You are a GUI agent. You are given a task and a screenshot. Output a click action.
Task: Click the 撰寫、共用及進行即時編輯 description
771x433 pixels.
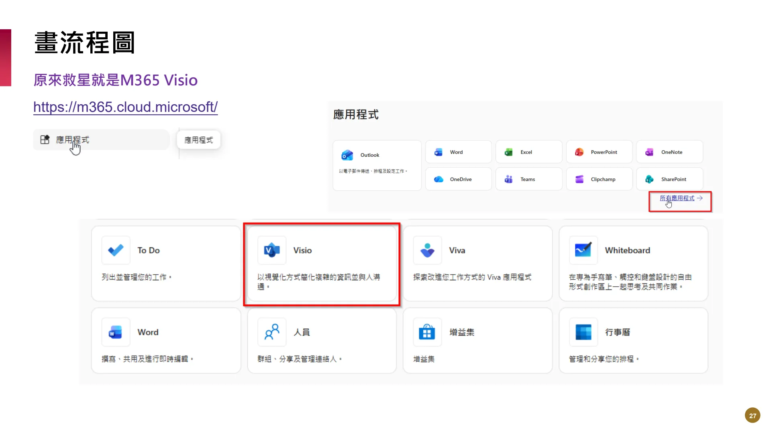[x=147, y=359]
